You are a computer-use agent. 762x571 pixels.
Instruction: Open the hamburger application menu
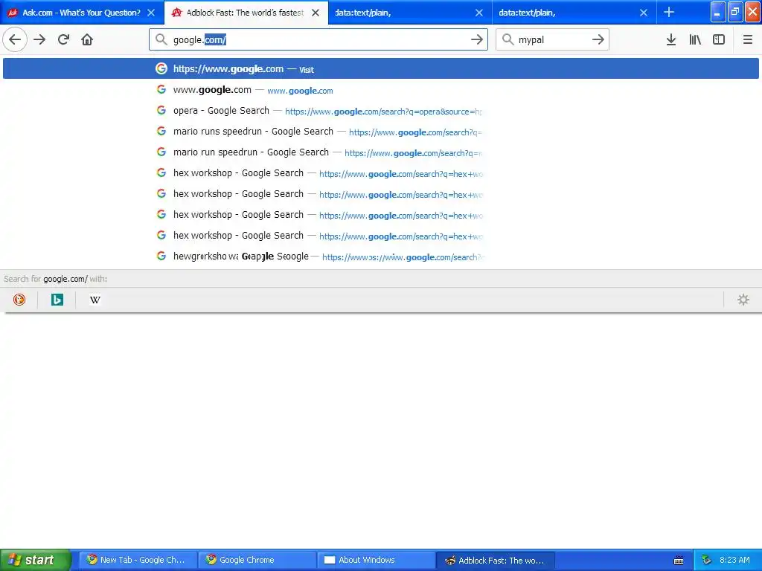pos(747,40)
